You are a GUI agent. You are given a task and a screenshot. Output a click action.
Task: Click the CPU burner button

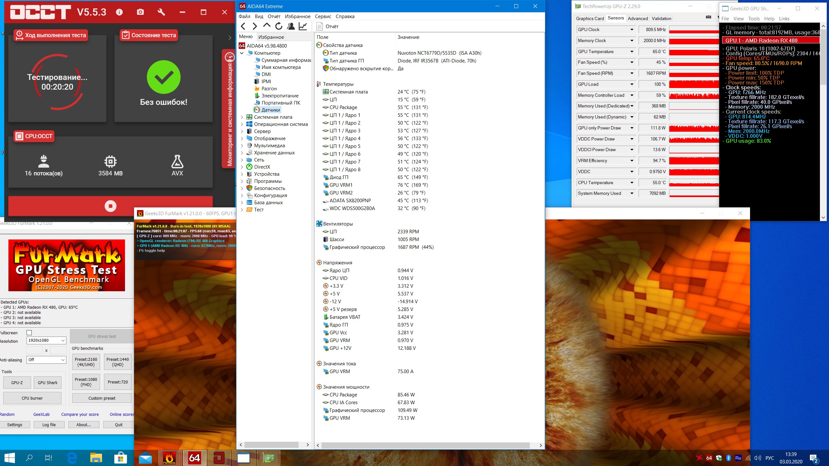tap(32, 398)
